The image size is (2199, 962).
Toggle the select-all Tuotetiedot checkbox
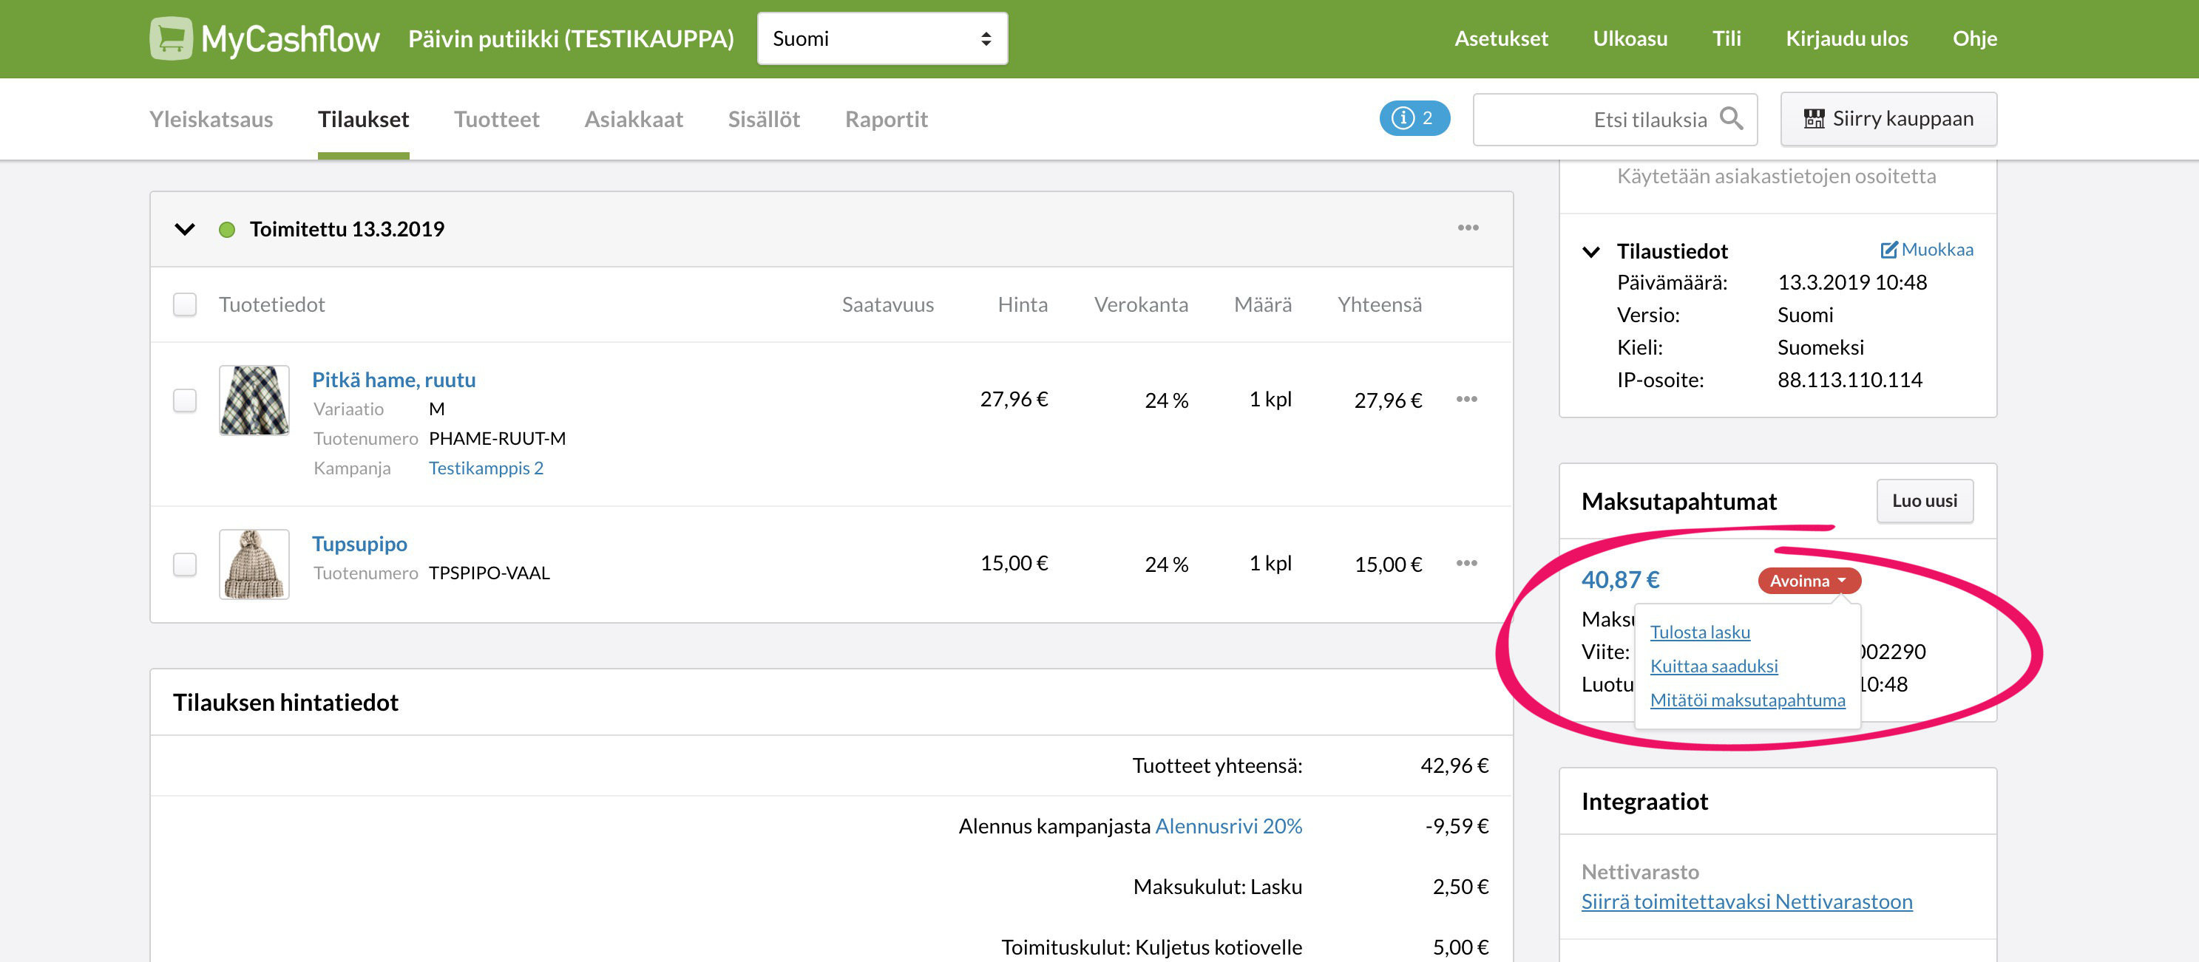tap(184, 304)
